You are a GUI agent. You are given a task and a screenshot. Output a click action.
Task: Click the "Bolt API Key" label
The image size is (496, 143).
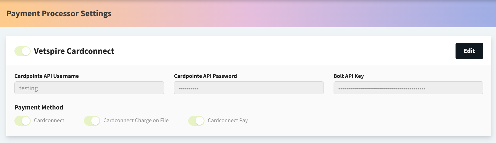click(x=349, y=76)
